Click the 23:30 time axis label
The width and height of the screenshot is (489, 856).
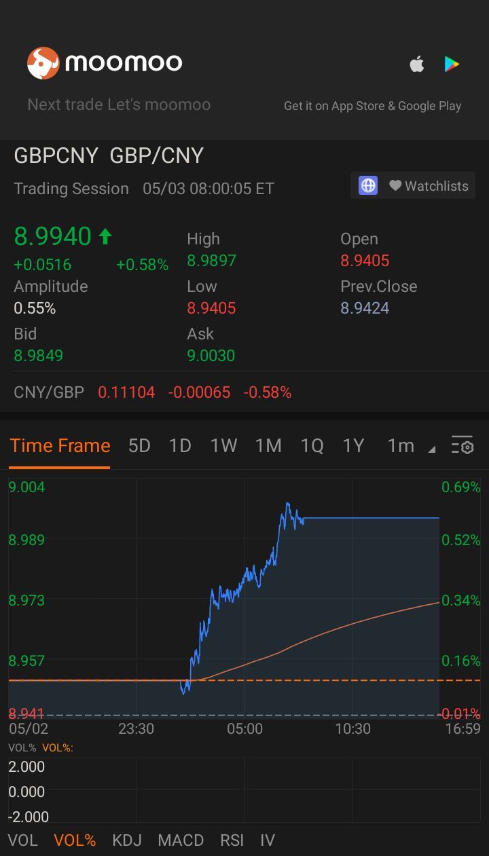(136, 729)
